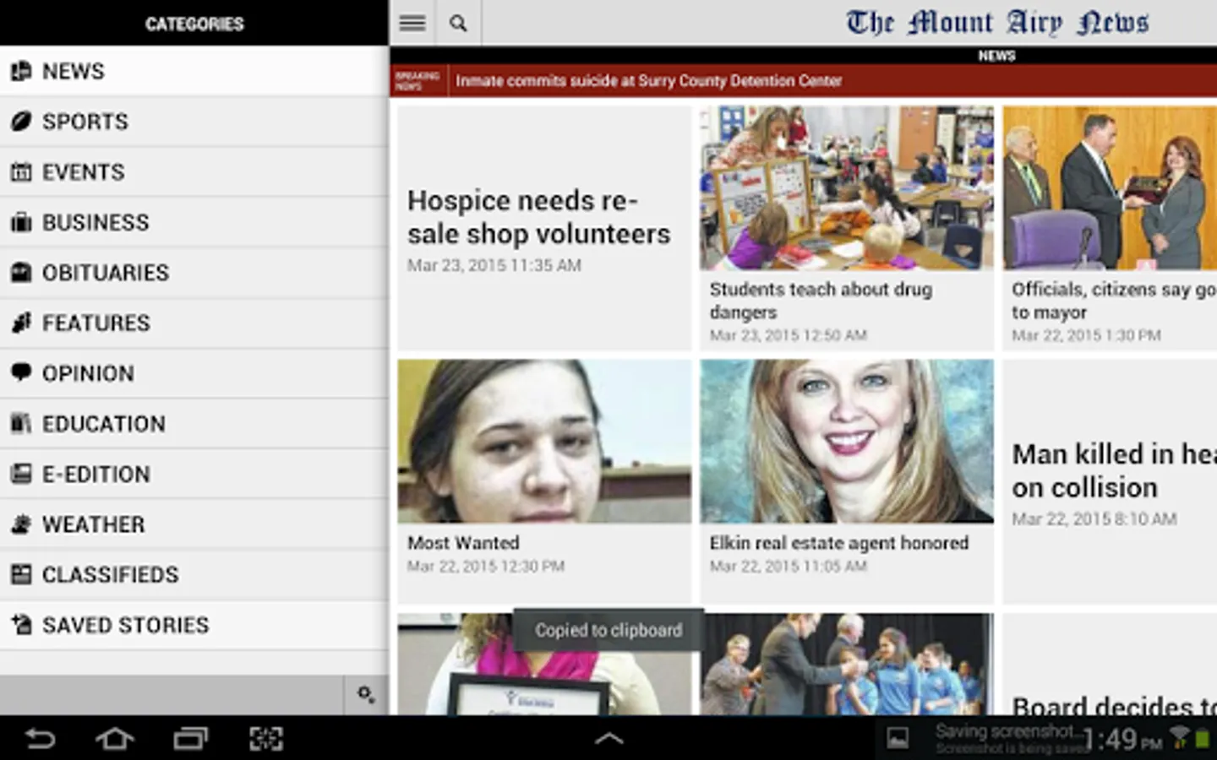This screenshot has height=760, width=1217.
Task: Open classroom photo of drug dangers story
Action: 847,187
